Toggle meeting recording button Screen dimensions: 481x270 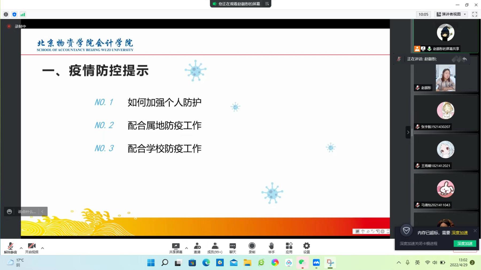pos(252,248)
